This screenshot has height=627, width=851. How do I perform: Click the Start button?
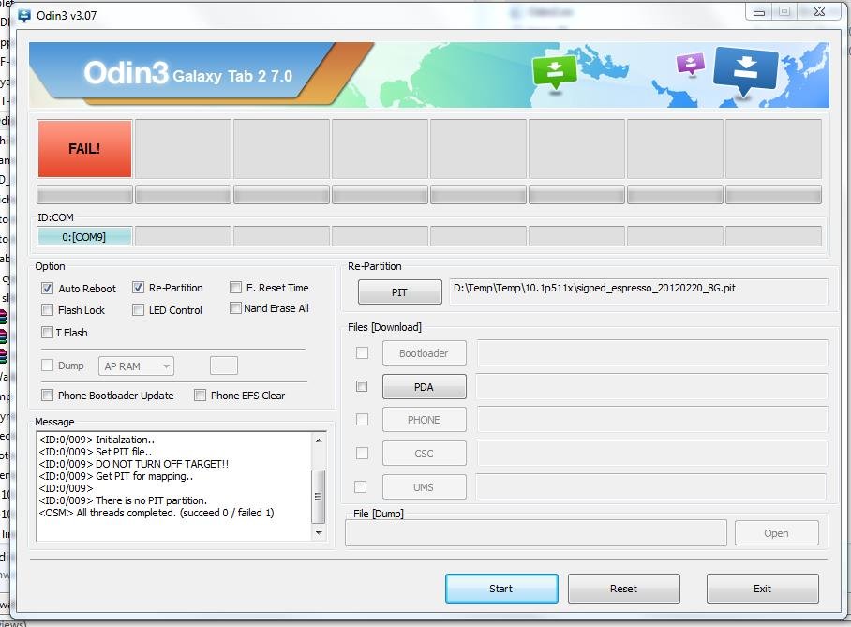pos(501,589)
